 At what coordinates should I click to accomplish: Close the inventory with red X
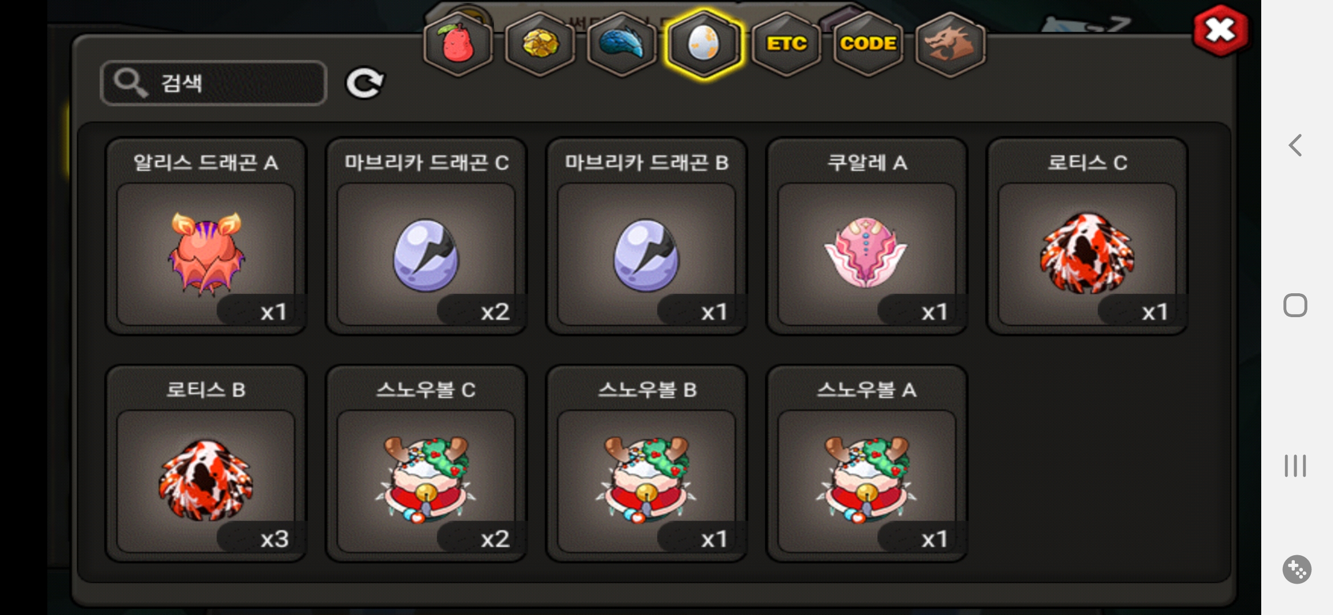(1220, 31)
